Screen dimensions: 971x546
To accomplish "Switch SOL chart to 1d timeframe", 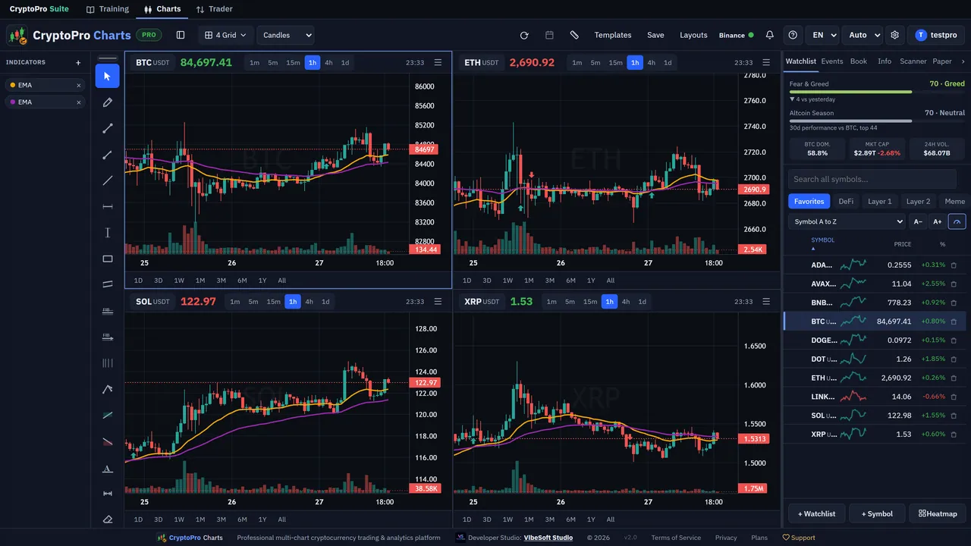I will tap(325, 302).
